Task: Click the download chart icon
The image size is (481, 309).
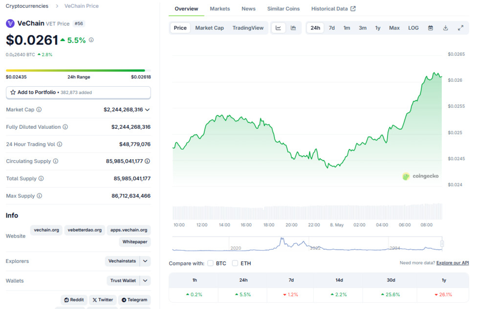Action: [445, 28]
